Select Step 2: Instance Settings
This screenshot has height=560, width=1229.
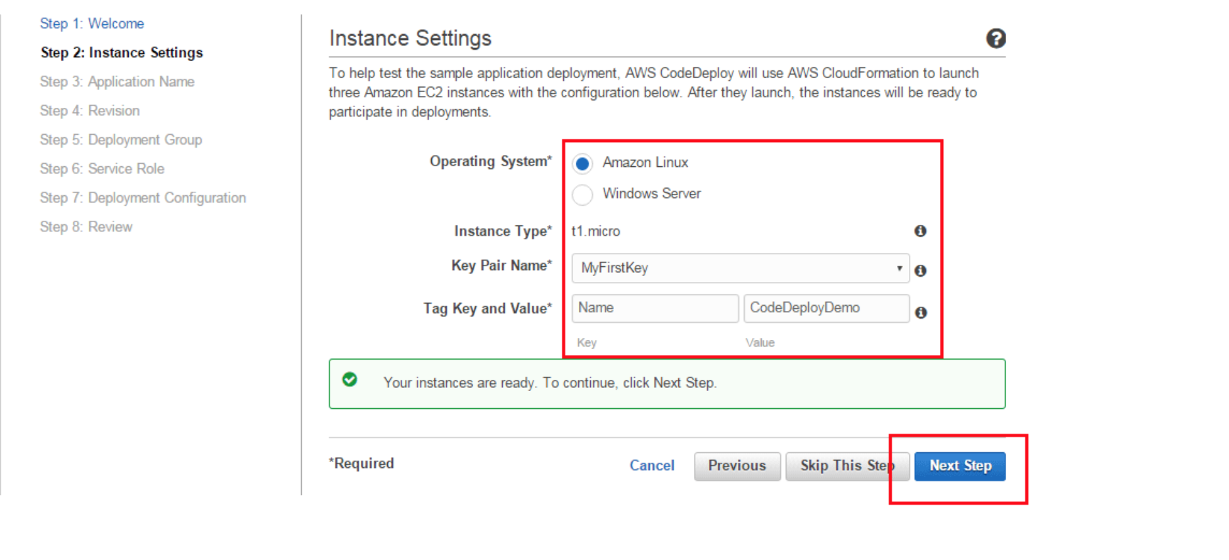pos(122,53)
